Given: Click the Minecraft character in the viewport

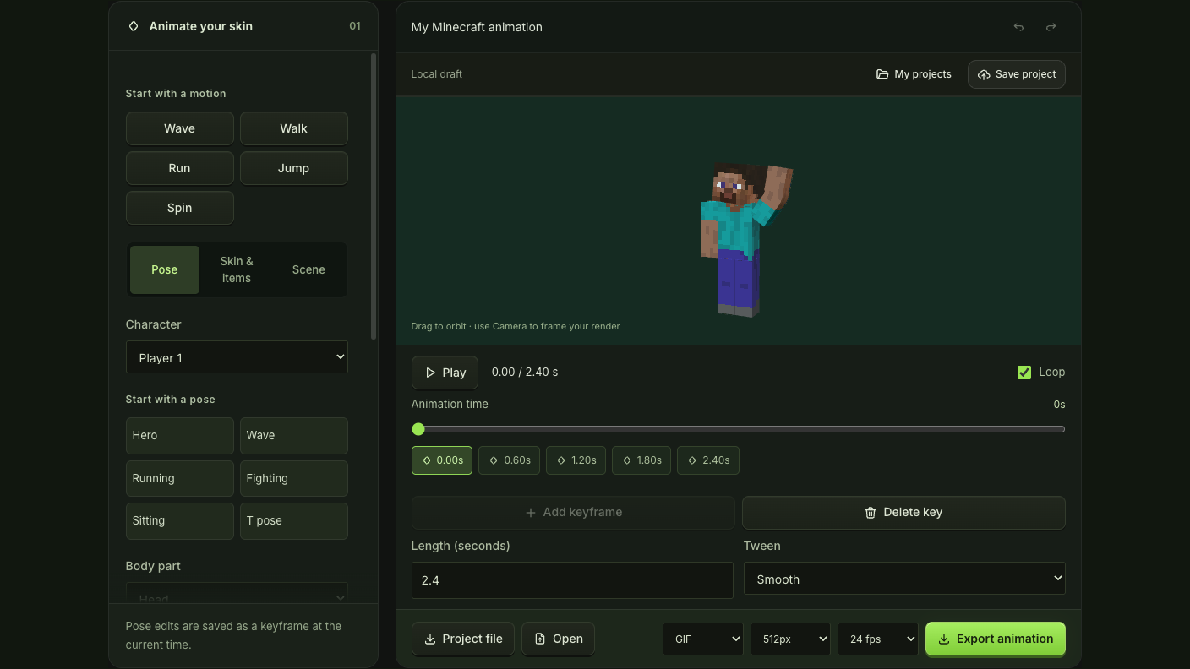Looking at the screenshot, I should 740,238.
